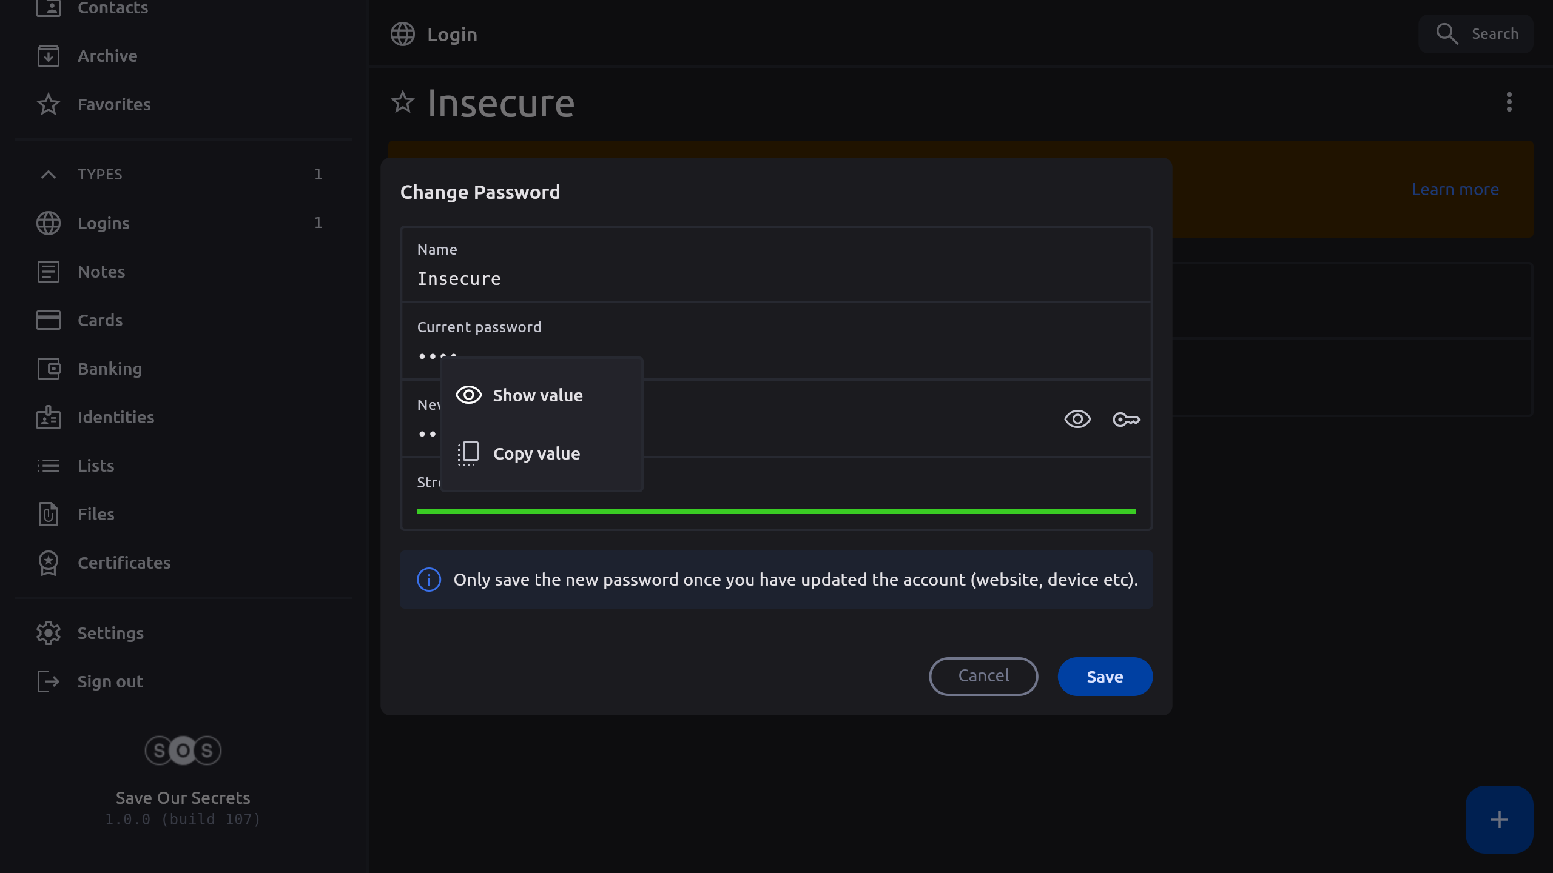Cancel the Change Password dialog
Viewport: 1553px width, 873px height.
(983, 676)
